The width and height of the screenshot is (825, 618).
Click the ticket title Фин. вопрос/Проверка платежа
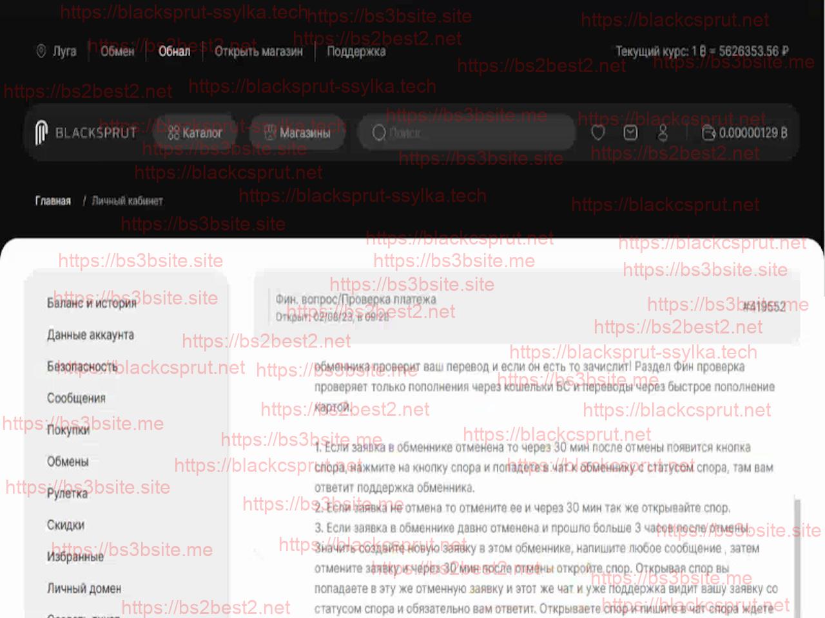click(356, 299)
